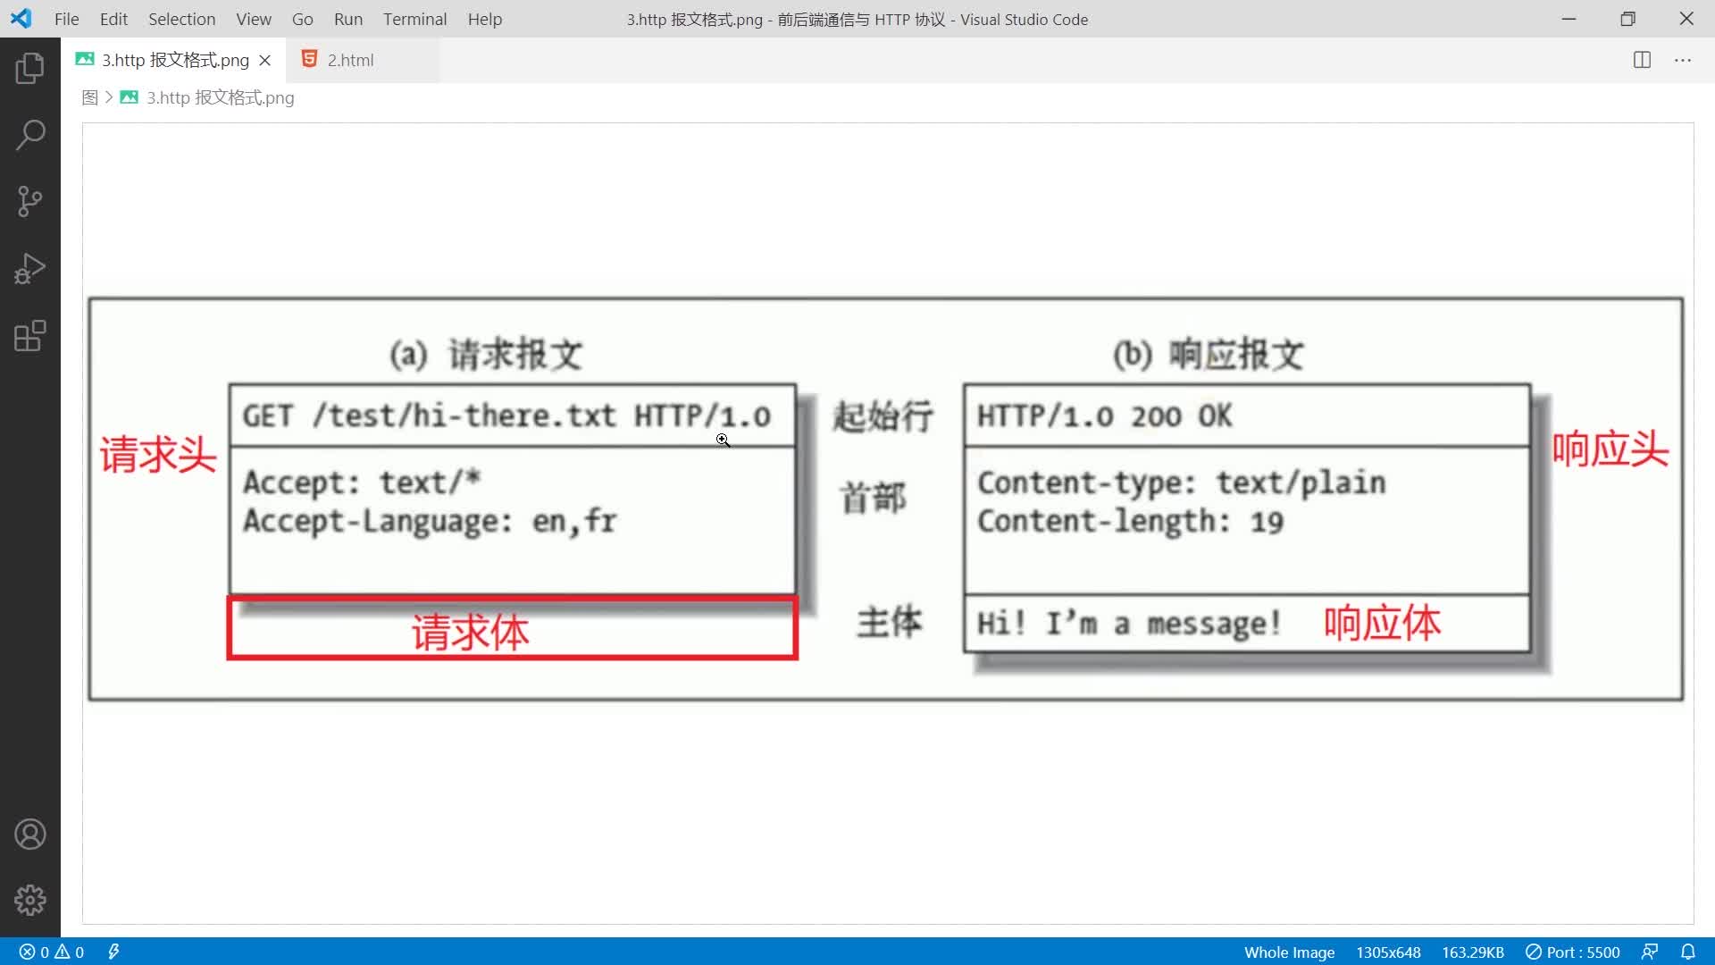Open the More Actions ellipsis menu
Viewport: 1715px width, 965px height.
tap(1683, 60)
